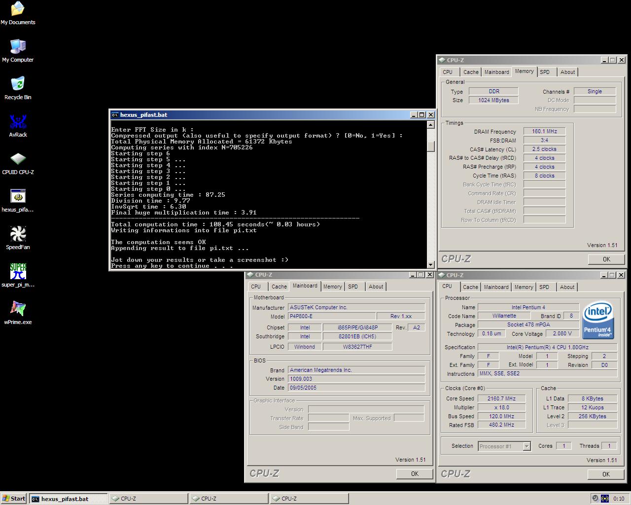Switch to Cache tab in Memory window
This screenshot has height=505, width=631.
pyautogui.click(x=471, y=72)
